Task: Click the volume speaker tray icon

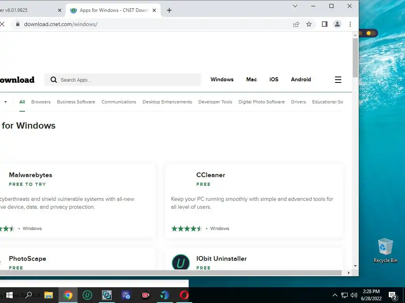Action: (354, 295)
